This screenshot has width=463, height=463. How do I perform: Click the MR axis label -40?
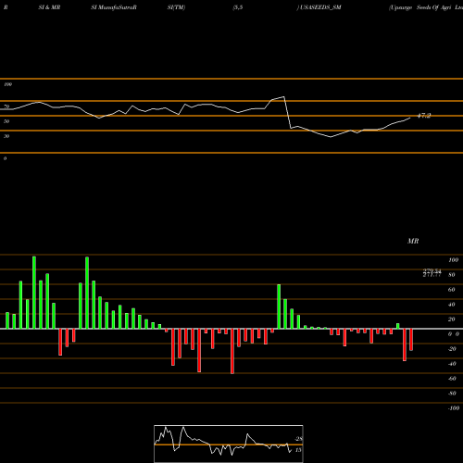(452, 364)
